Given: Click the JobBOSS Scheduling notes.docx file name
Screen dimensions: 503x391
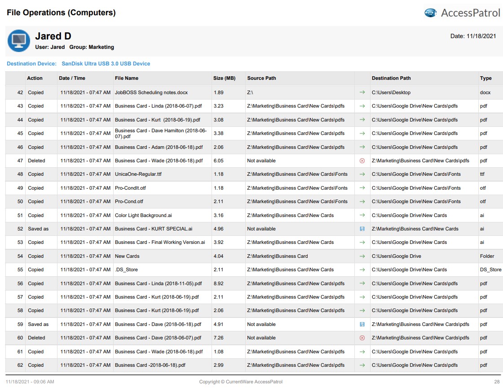Looking at the screenshot, I should [151, 92].
